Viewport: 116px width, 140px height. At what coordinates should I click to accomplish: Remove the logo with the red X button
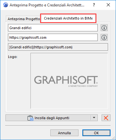pyautogui.click(x=106, y=118)
